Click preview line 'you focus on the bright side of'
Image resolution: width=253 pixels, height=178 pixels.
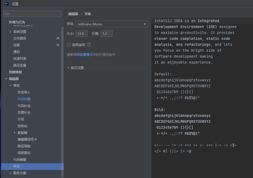pos(188,51)
